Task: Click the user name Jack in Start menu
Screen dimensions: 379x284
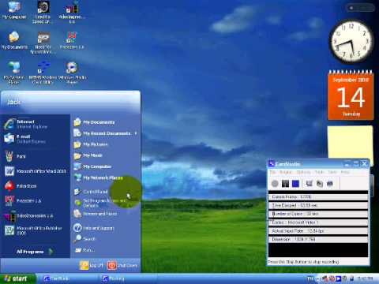Action: [x=13, y=102]
